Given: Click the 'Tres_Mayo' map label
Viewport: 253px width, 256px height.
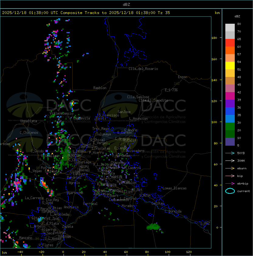Looking at the screenshot, I should tap(100, 129).
